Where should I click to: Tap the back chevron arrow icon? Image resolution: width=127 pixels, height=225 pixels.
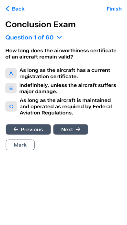[x=7, y=9]
